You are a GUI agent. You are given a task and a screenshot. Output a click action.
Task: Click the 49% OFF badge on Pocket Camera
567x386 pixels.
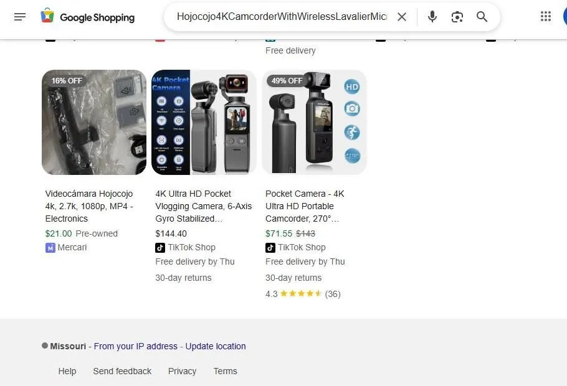click(x=287, y=80)
